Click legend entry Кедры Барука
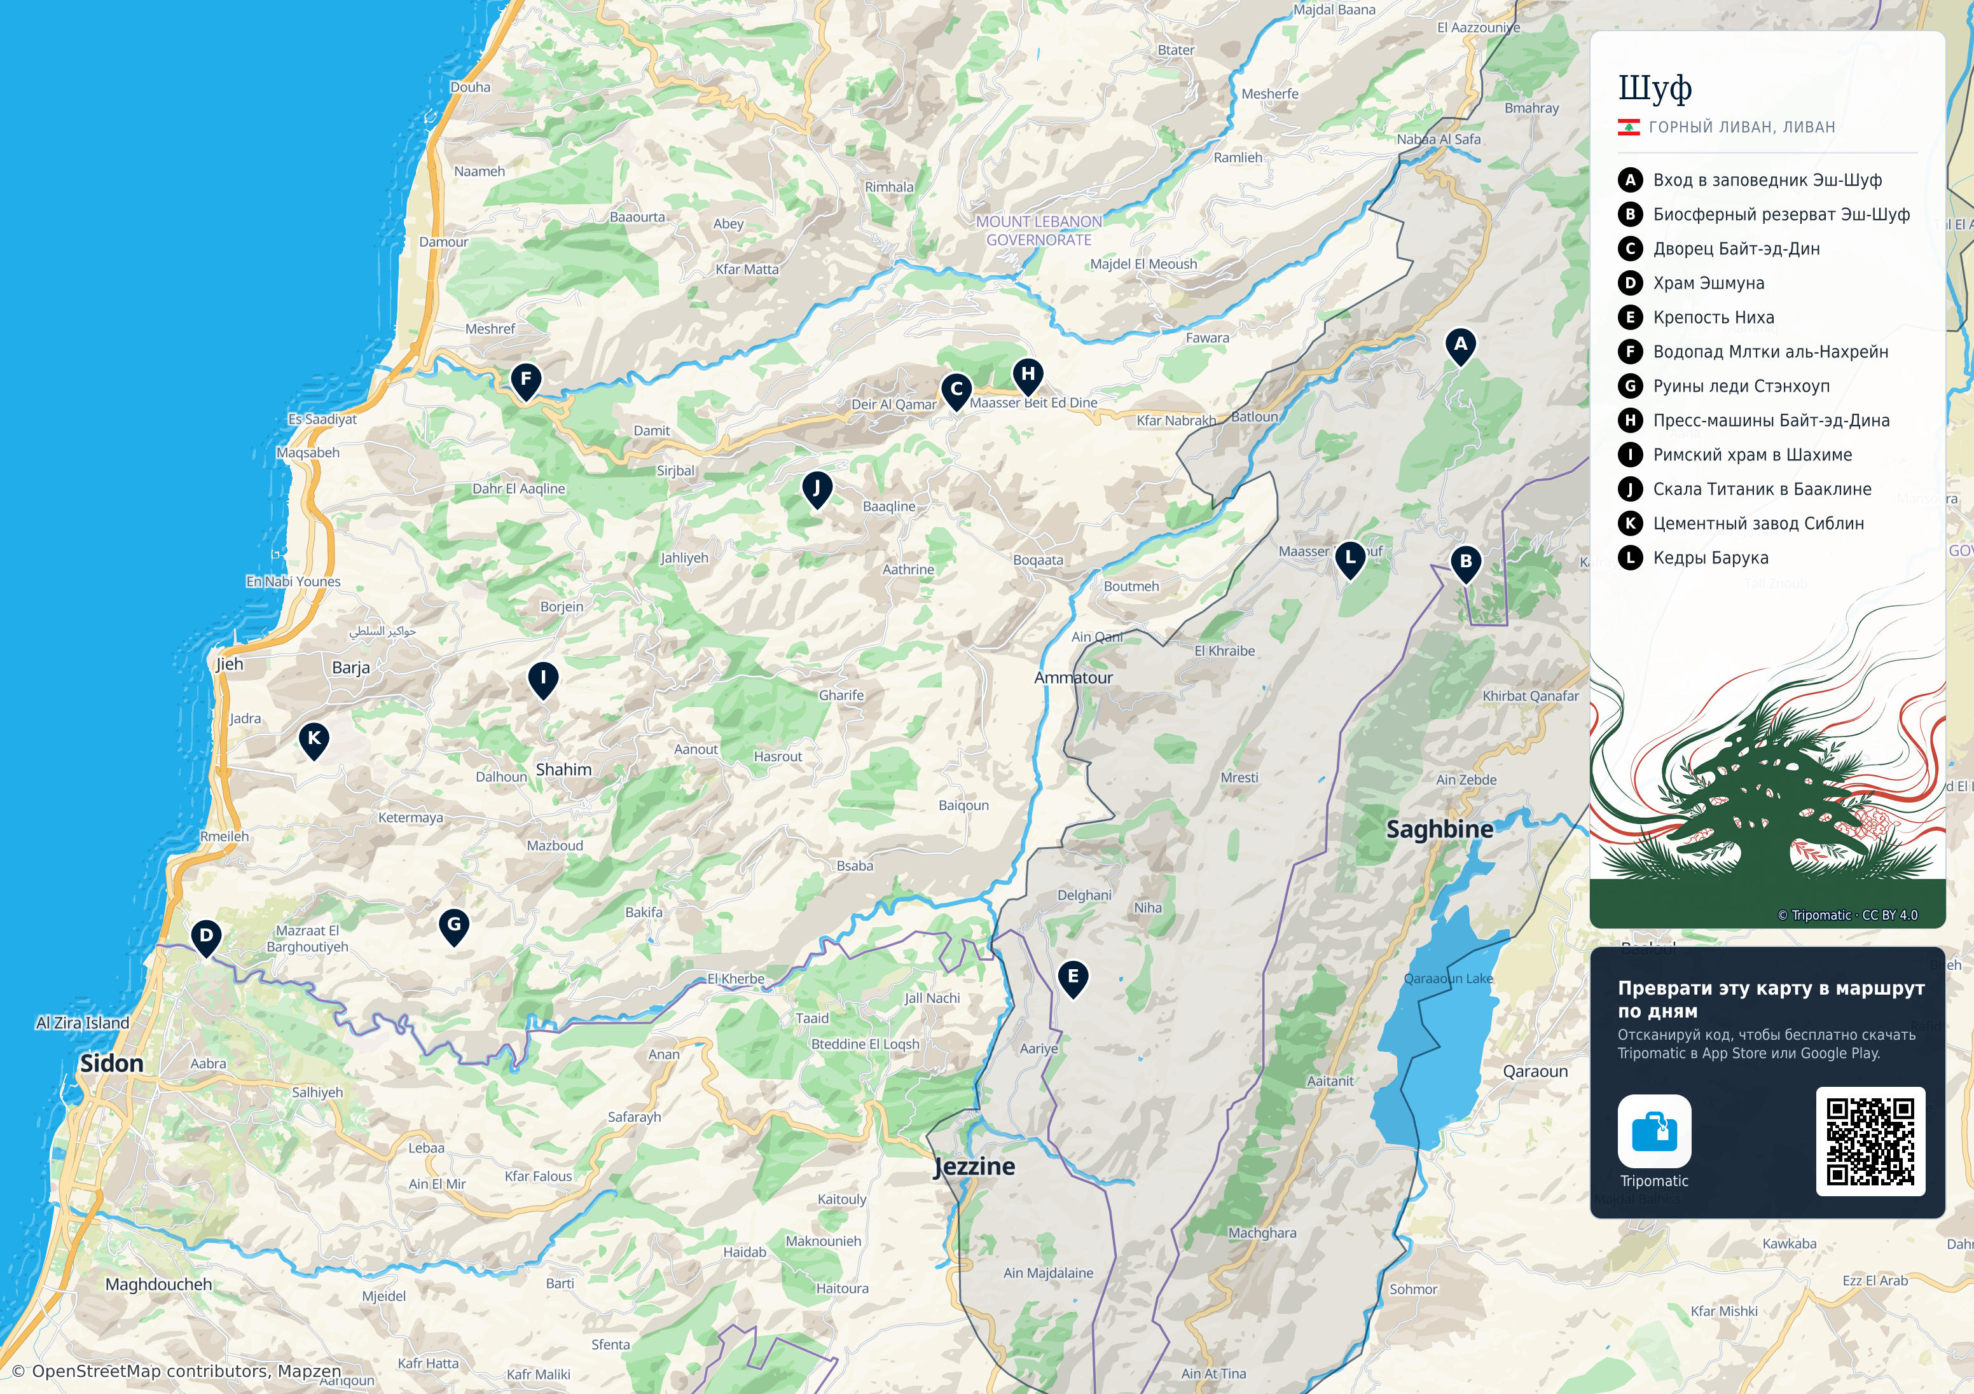This screenshot has height=1394, width=1974. coord(1710,558)
